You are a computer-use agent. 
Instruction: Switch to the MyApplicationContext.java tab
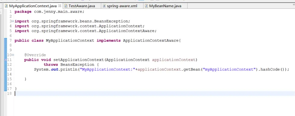click(x=33, y=6)
